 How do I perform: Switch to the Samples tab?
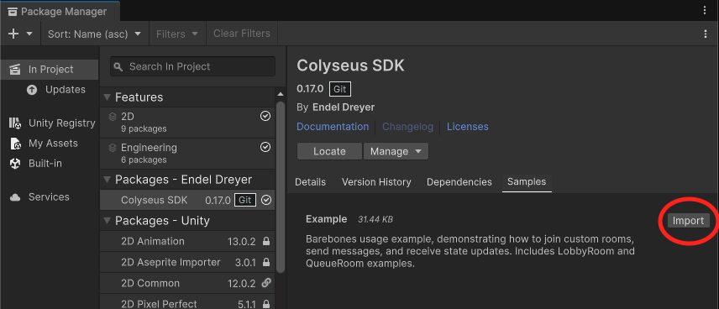pyautogui.click(x=527, y=182)
